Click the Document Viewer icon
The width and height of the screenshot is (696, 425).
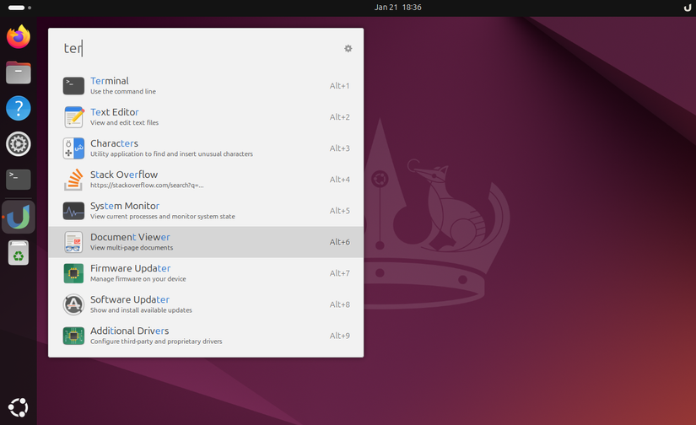(x=73, y=242)
